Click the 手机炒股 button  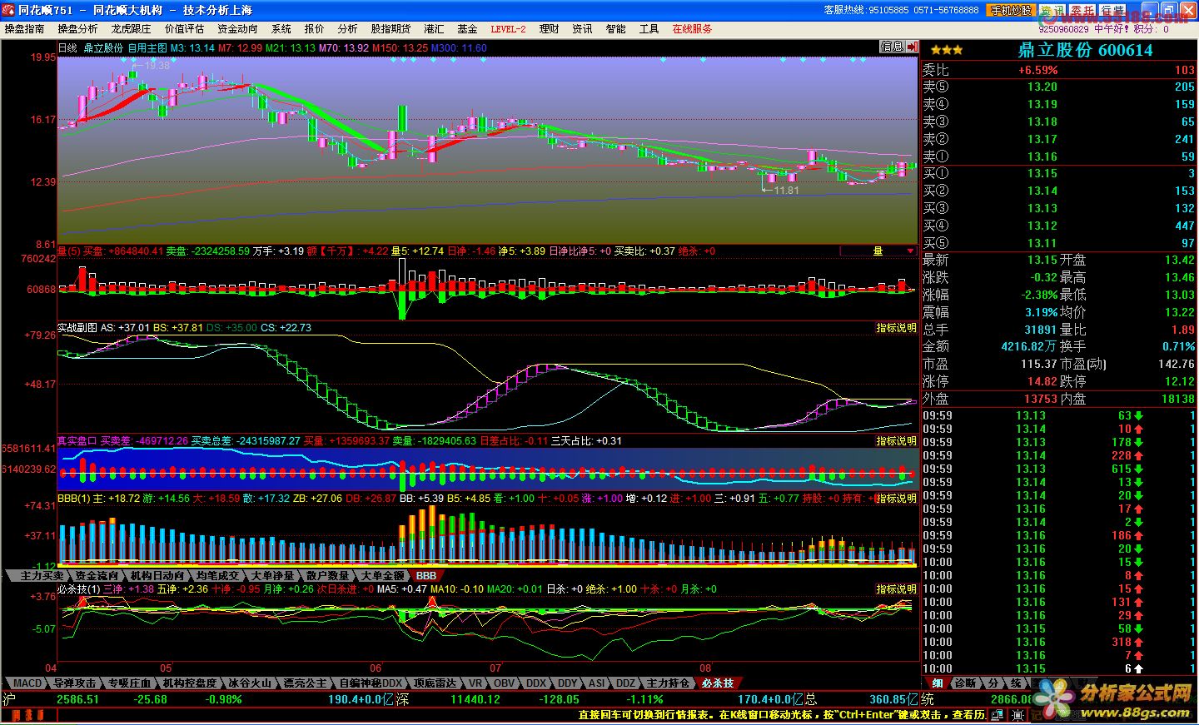coord(1011,10)
